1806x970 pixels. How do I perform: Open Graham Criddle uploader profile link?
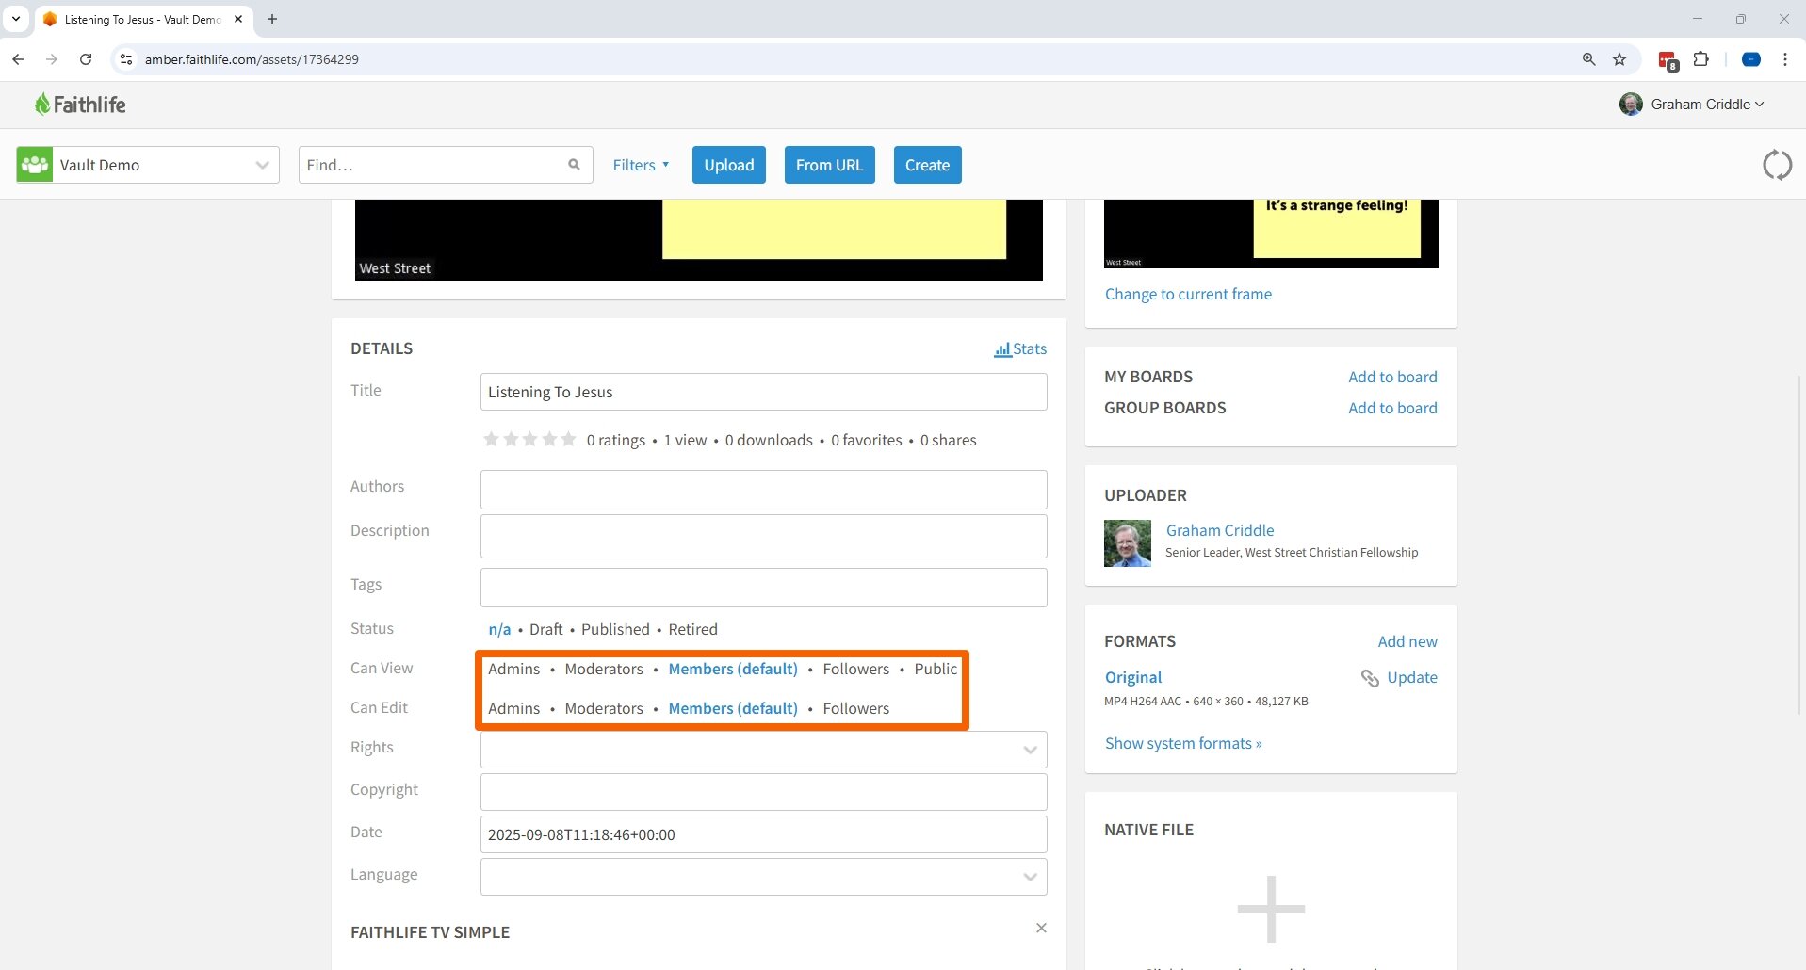[x=1220, y=530]
